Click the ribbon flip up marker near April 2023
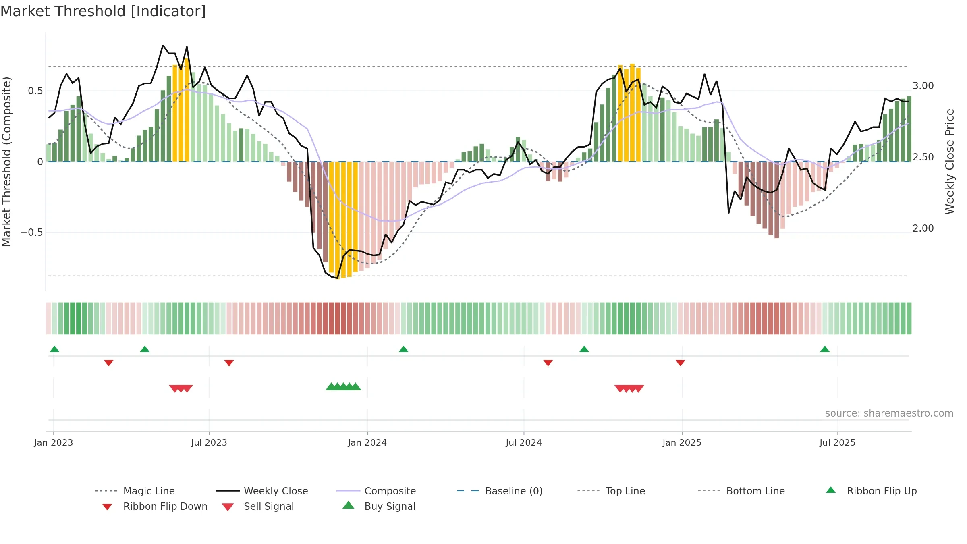This screenshot has height=544, width=967. [x=145, y=349]
